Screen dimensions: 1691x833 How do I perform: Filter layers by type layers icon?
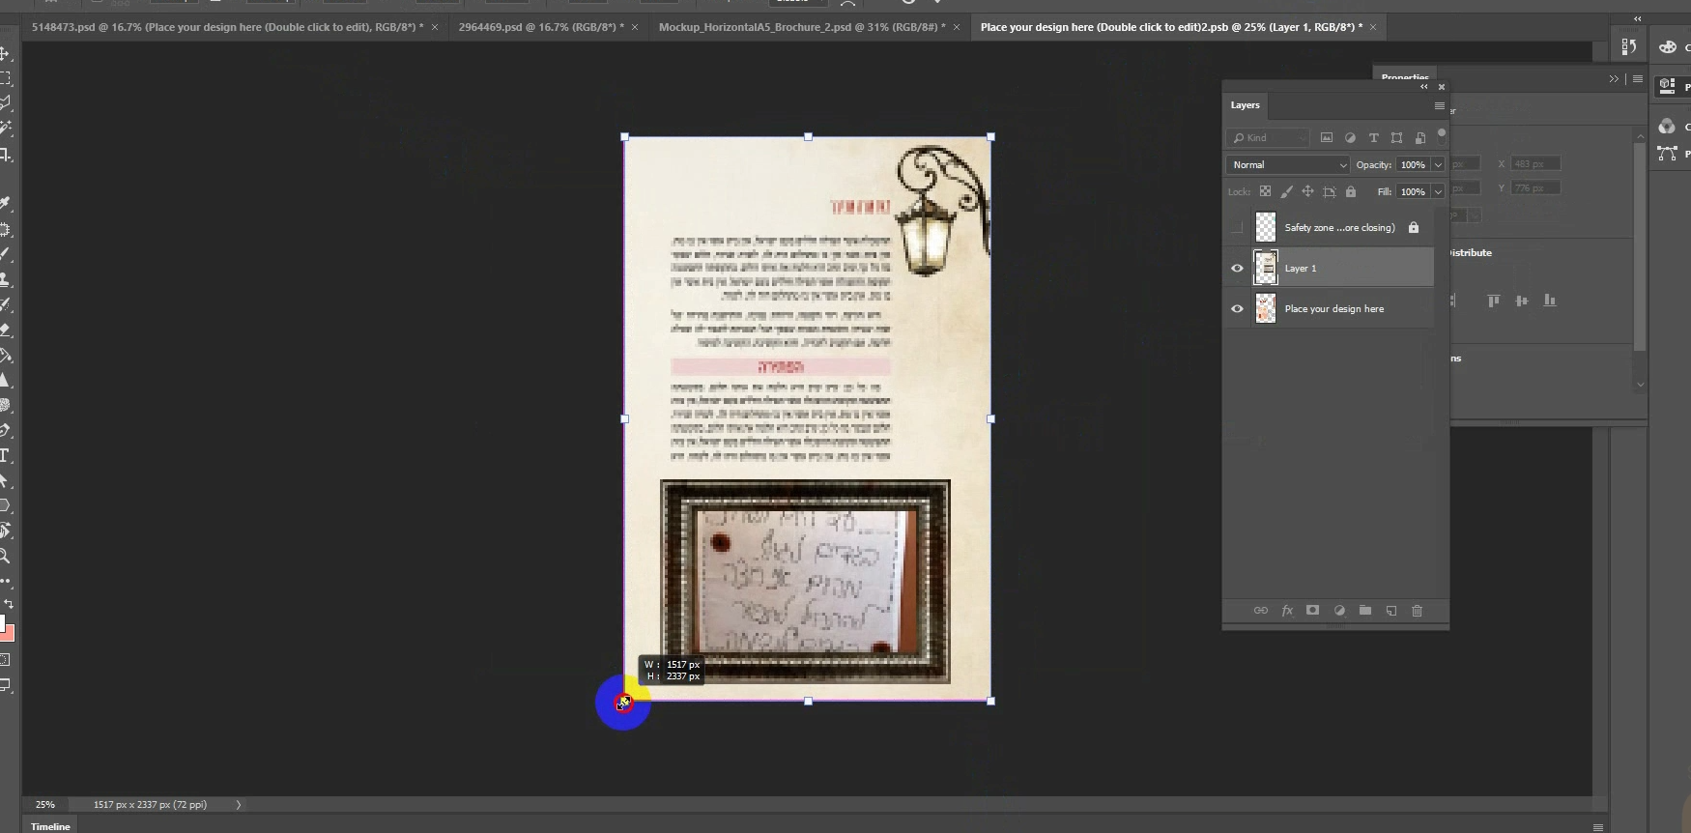click(x=1373, y=138)
